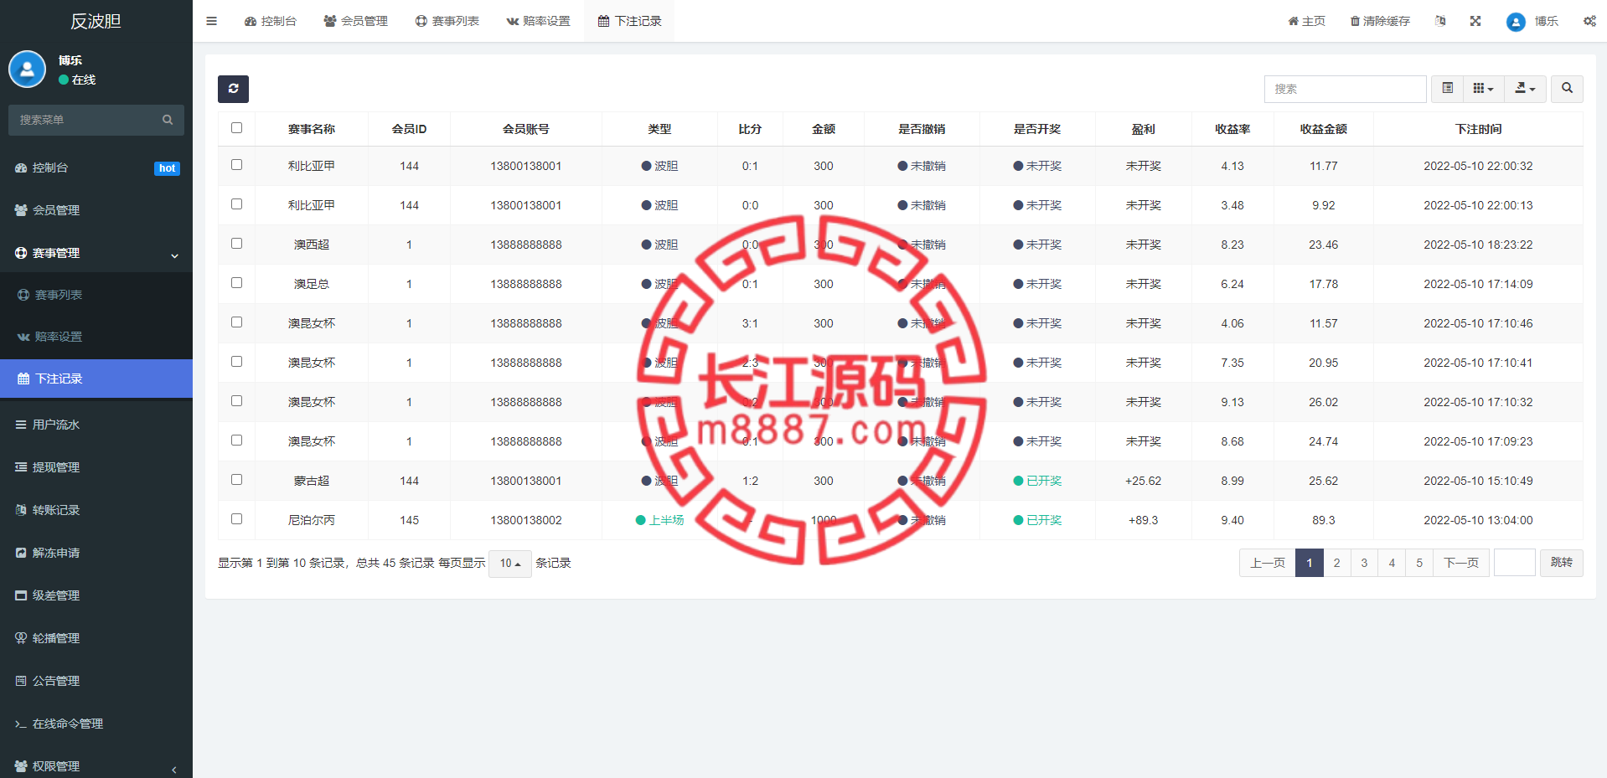Go to page 2

(1336, 563)
